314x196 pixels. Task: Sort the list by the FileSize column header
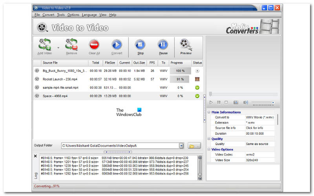click(110, 62)
